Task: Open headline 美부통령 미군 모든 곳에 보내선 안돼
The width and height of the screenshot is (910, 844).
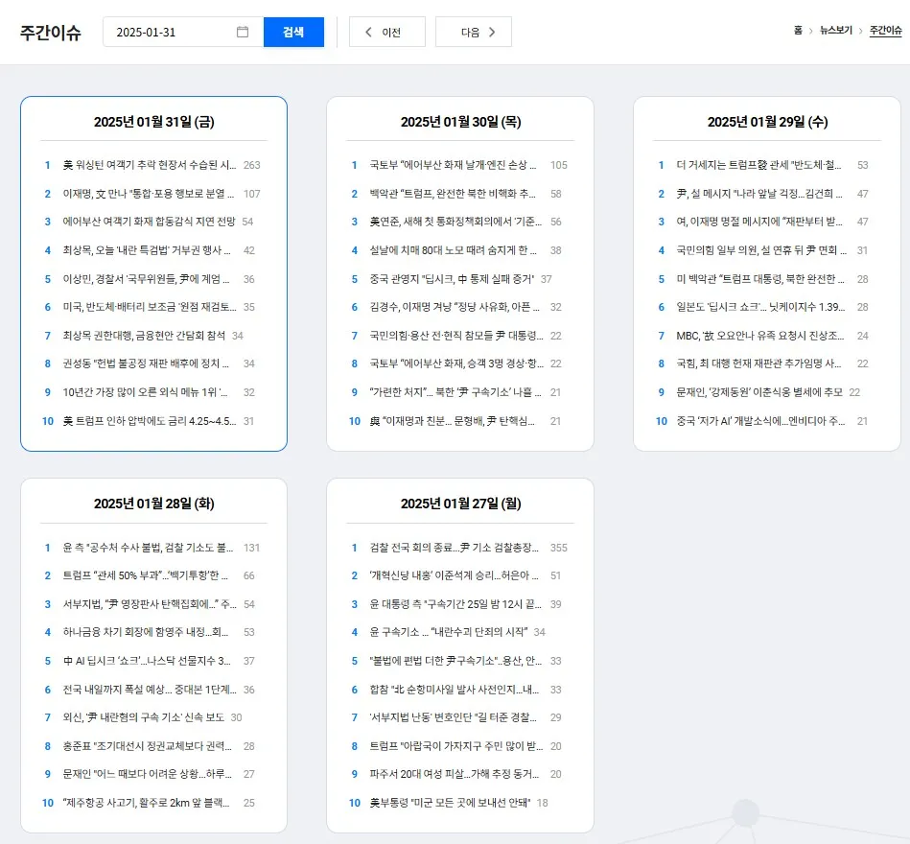Action: (451, 804)
